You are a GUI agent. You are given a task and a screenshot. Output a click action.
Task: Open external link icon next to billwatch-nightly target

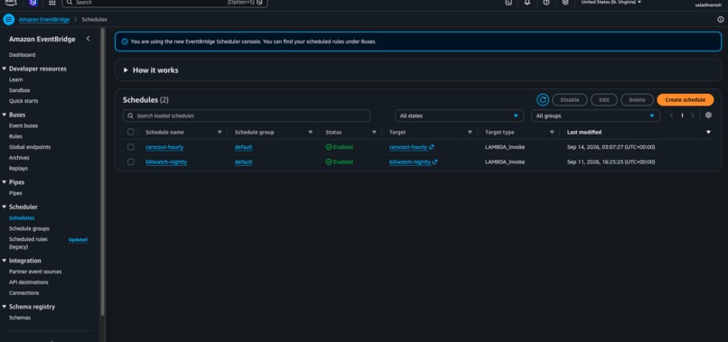[x=435, y=162]
